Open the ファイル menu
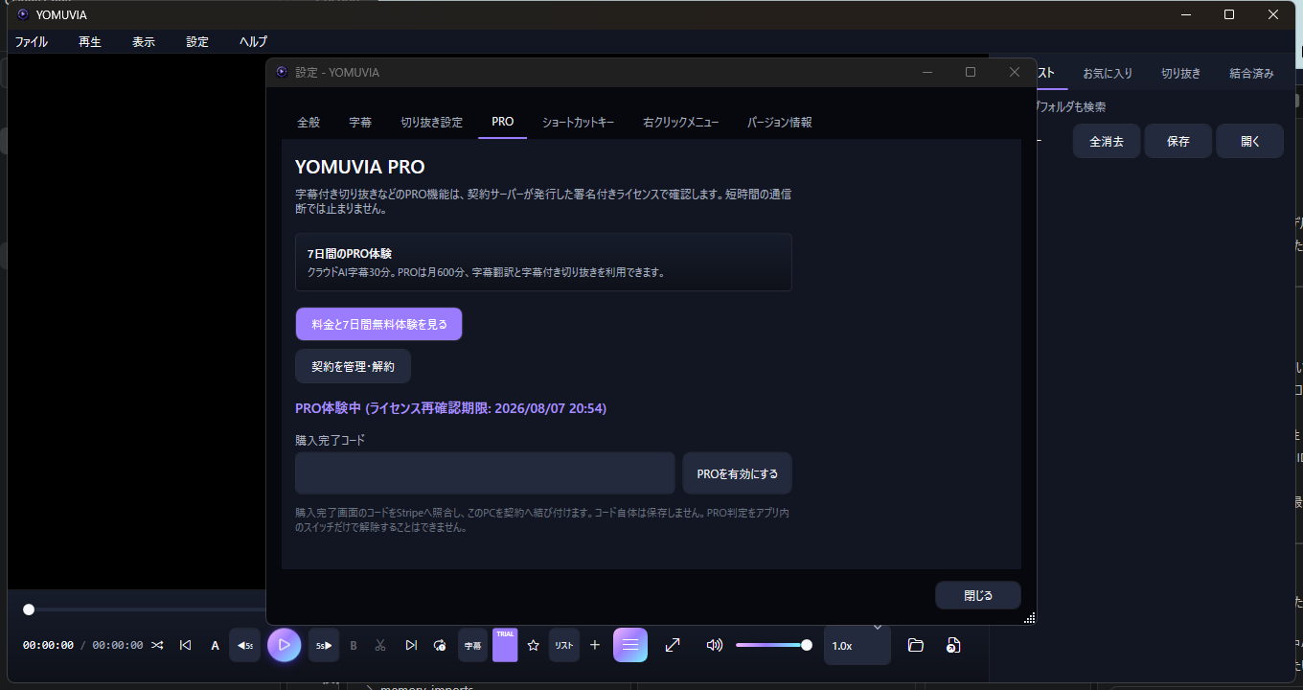This screenshot has height=690, width=1303. coord(32,41)
